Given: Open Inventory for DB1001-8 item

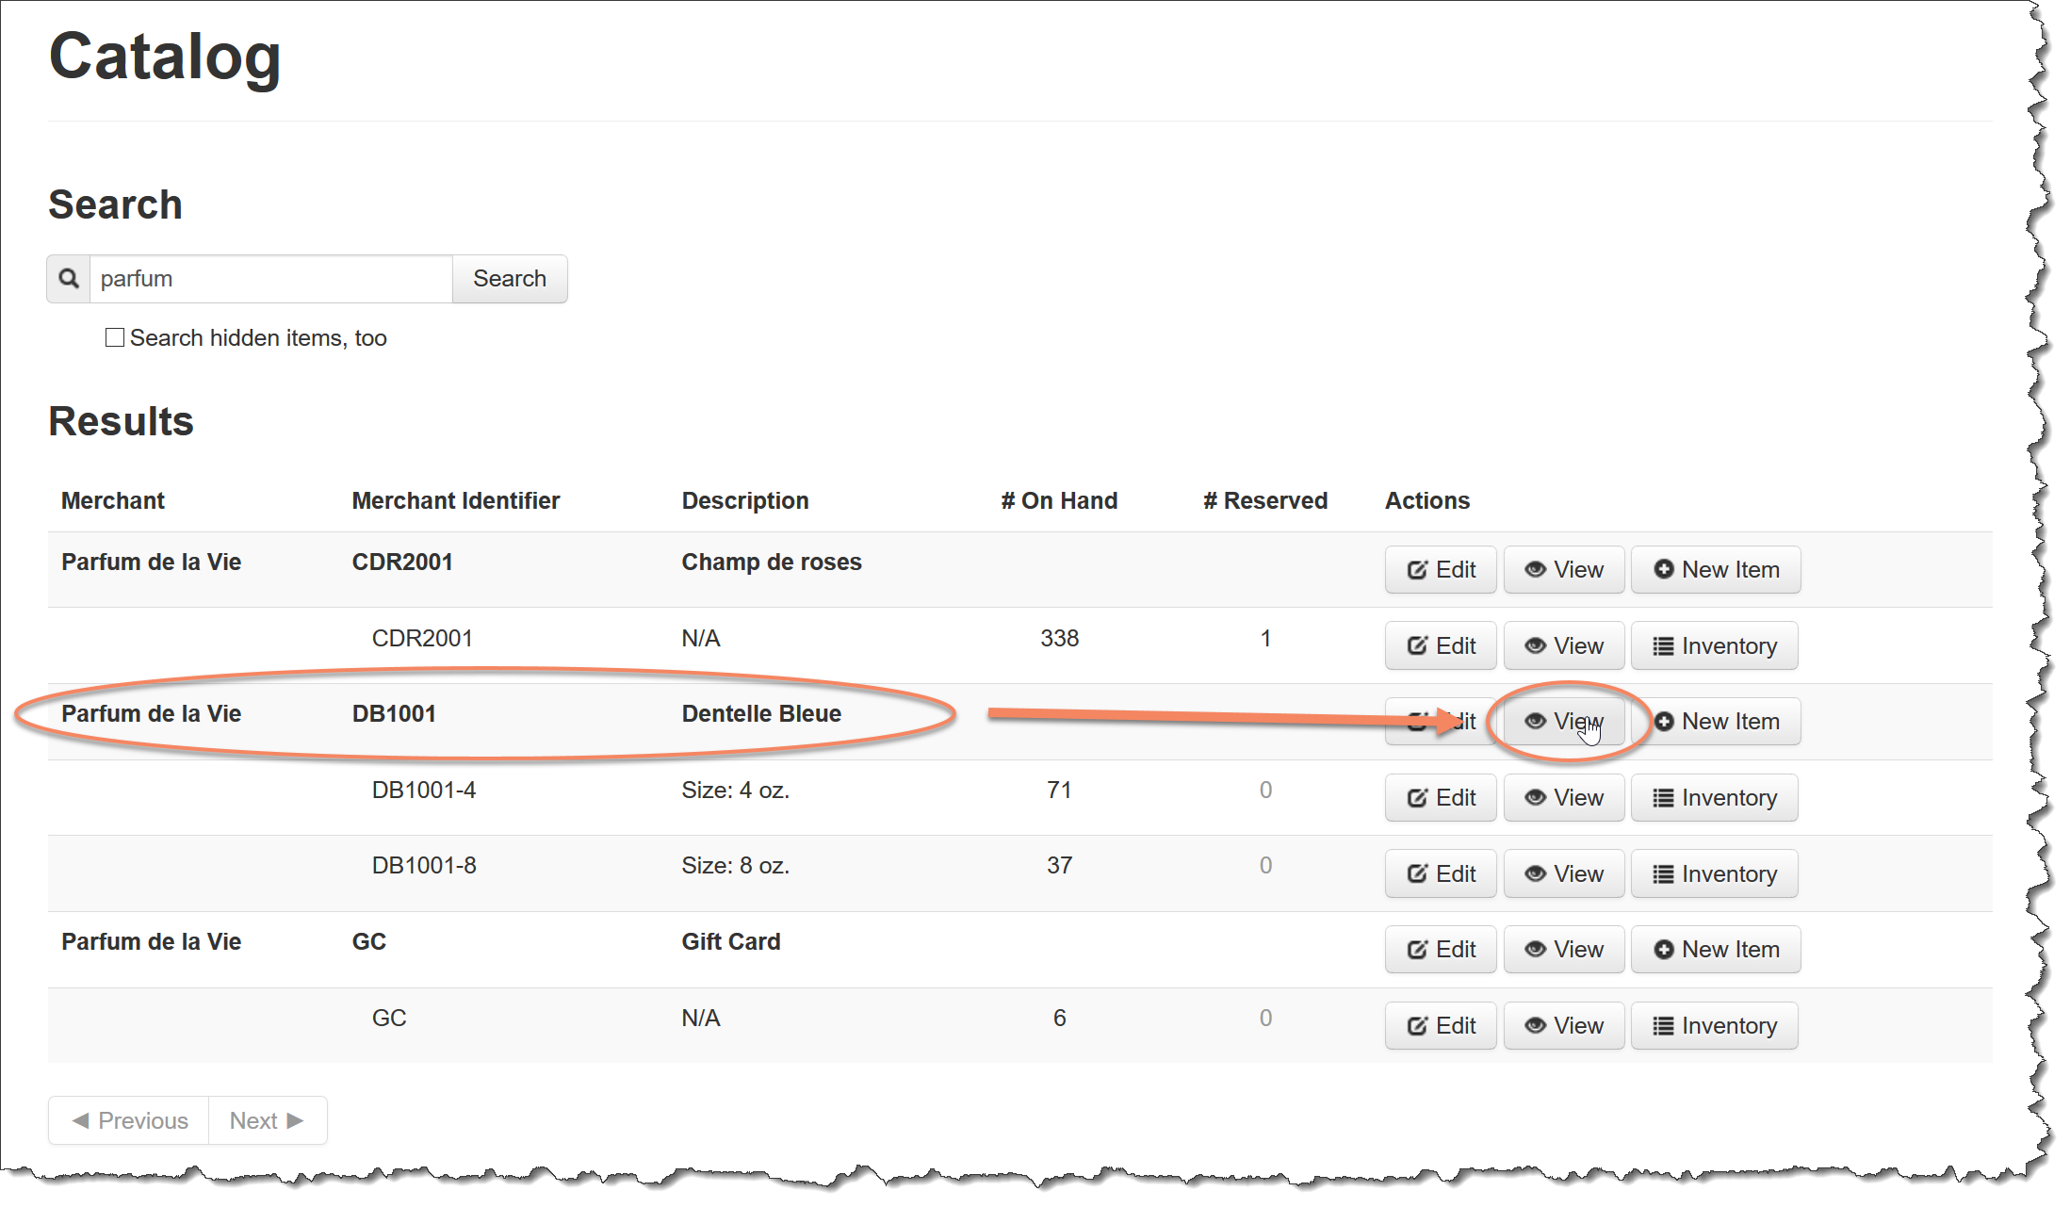Looking at the screenshot, I should tap(1714, 874).
